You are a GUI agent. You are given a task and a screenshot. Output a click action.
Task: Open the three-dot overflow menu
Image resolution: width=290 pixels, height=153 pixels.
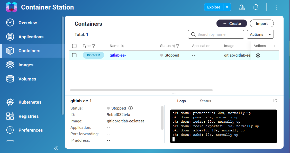tap(277, 7)
